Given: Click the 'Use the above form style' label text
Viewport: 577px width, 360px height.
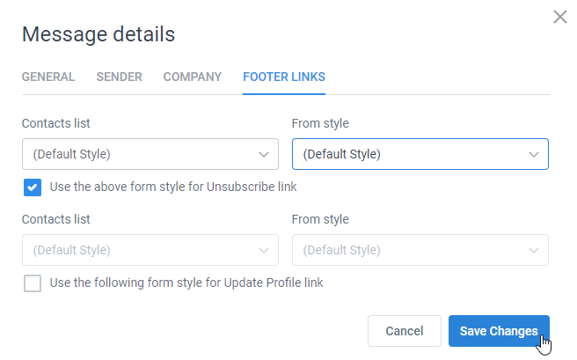Looking at the screenshot, I should [x=173, y=187].
